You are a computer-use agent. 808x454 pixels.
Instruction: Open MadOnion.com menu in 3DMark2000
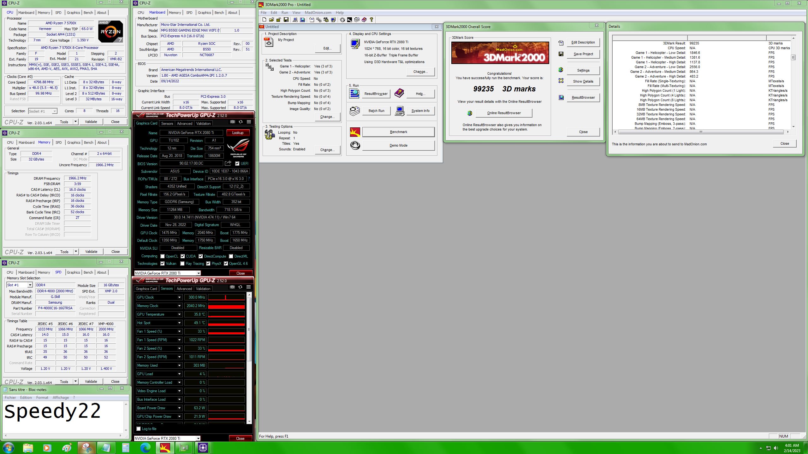tap(318, 13)
